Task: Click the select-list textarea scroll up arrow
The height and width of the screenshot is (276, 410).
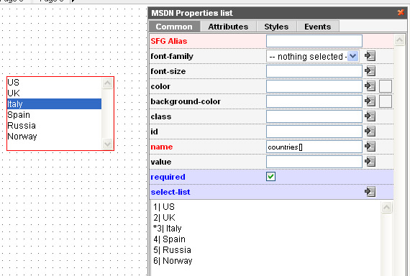Action: tap(386, 207)
